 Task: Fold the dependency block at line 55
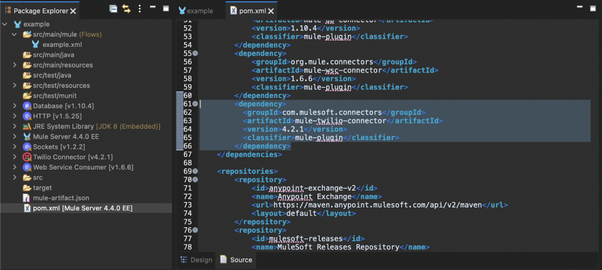pos(195,53)
